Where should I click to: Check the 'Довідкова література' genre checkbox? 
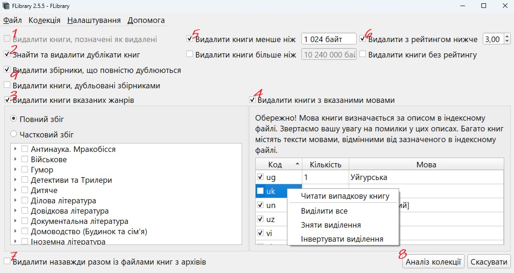[x=25, y=210]
